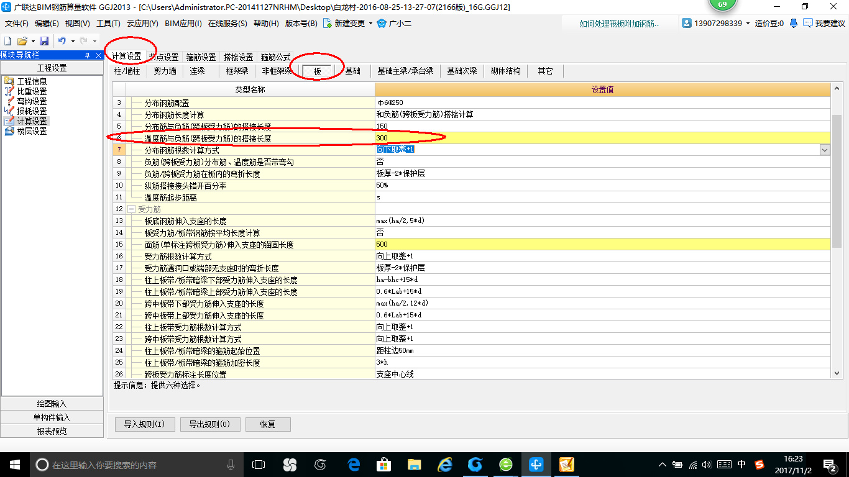Select the 连梁 component tab
The image size is (849, 477).
tap(197, 71)
